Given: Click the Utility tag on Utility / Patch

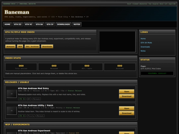Looking at the screenshot, I should pyautogui.click(x=31, y=116).
